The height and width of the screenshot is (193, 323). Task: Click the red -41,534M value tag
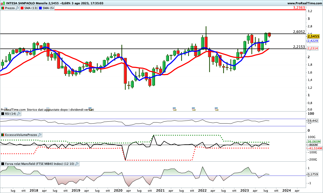click(x=314, y=148)
